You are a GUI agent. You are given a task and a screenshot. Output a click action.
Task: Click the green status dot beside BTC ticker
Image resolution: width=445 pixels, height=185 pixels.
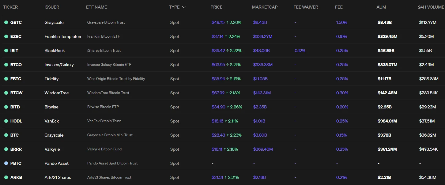[6, 135]
